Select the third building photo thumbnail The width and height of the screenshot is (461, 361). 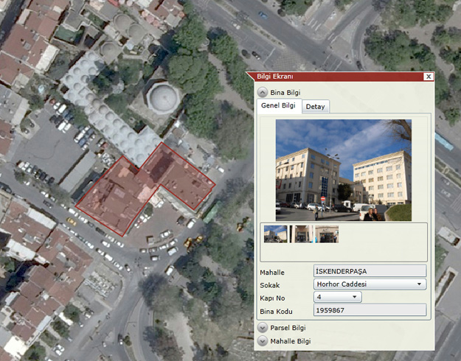(x=326, y=234)
